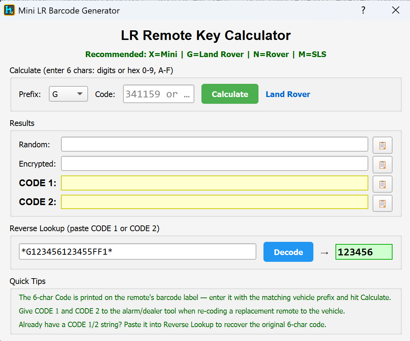Image resolution: width=410 pixels, height=341 pixels.
Task: Click the app logo in title bar
Action: (9, 10)
